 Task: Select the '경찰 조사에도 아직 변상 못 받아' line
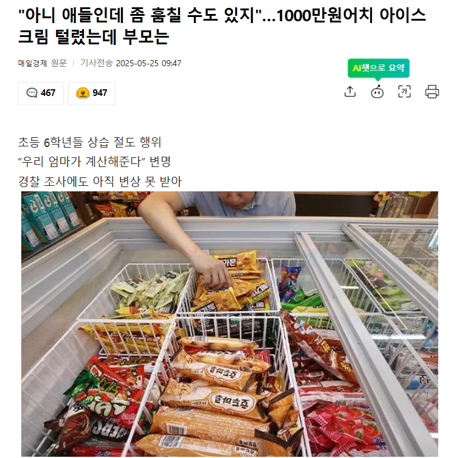100,182
